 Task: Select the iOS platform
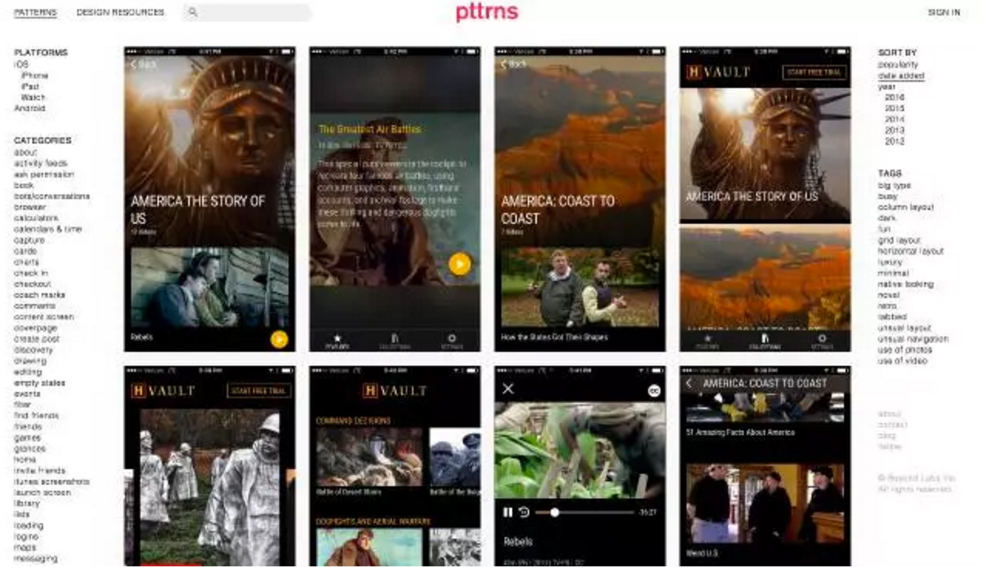point(21,65)
